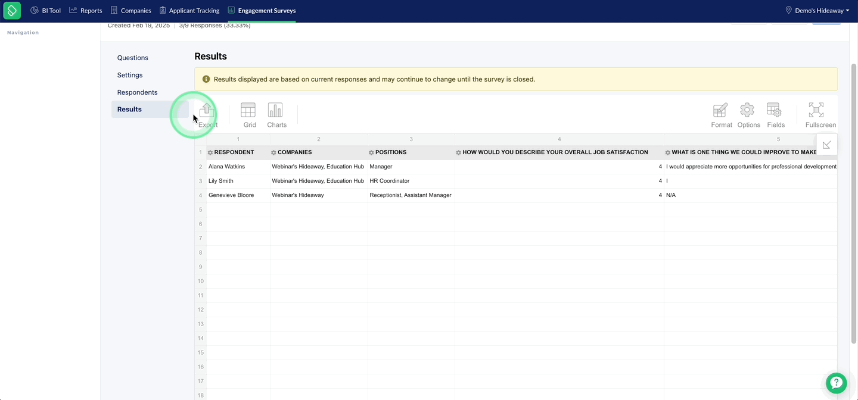The width and height of the screenshot is (858, 400).
Task: Click the info icon in yellow banner
Action: coord(206,79)
